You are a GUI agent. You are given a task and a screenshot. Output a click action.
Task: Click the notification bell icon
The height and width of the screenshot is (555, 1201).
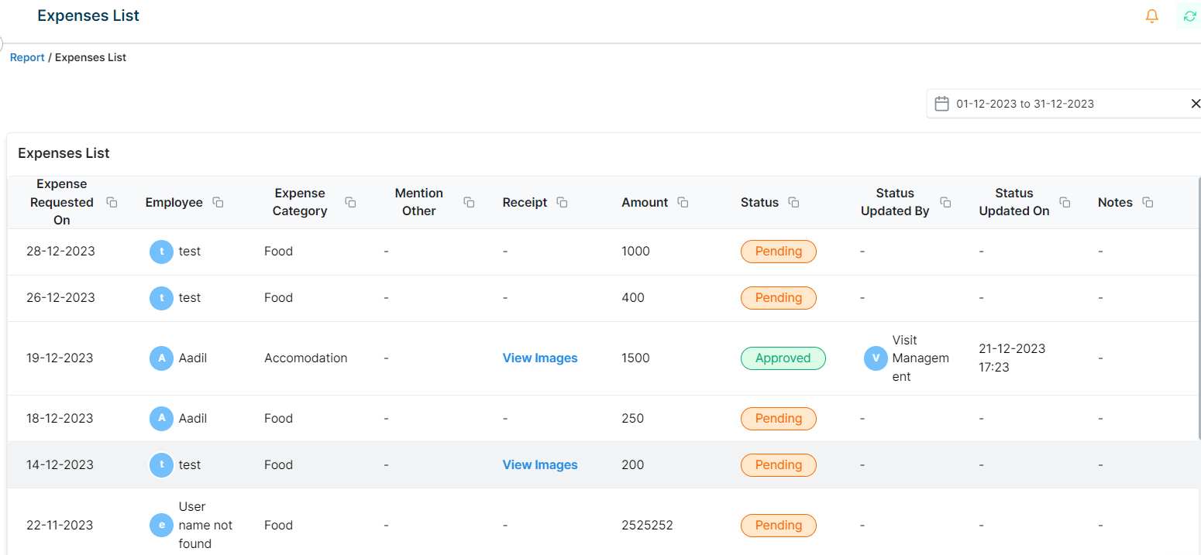[1151, 16]
